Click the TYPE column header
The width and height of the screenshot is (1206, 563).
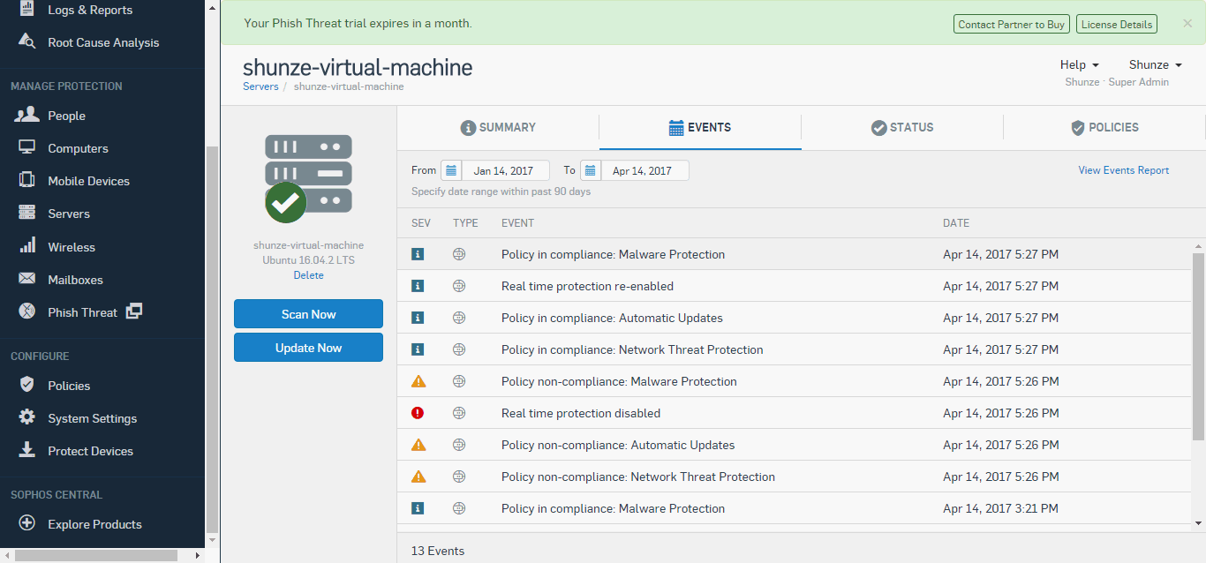click(x=465, y=223)
